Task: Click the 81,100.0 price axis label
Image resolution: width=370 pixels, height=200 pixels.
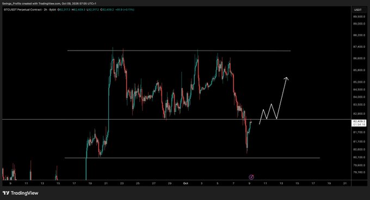Action: [x=359, y=141]
